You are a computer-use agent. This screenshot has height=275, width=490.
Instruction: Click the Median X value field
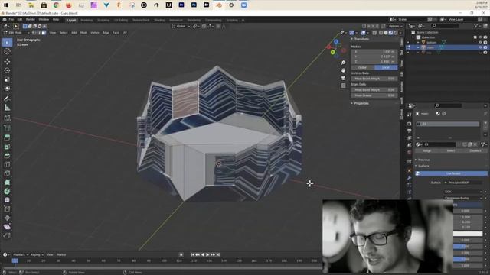coord(374,52)
